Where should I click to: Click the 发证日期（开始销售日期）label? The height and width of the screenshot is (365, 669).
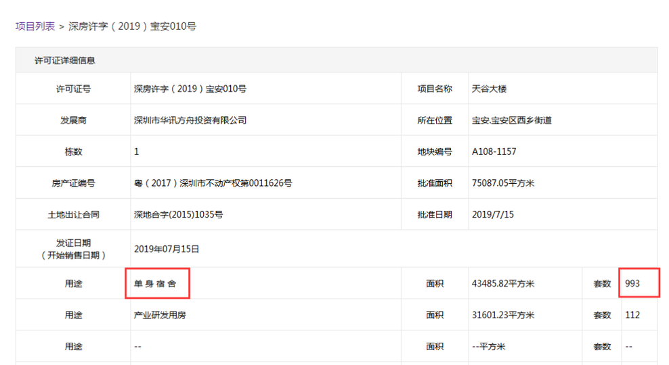[x=73, y=249]
